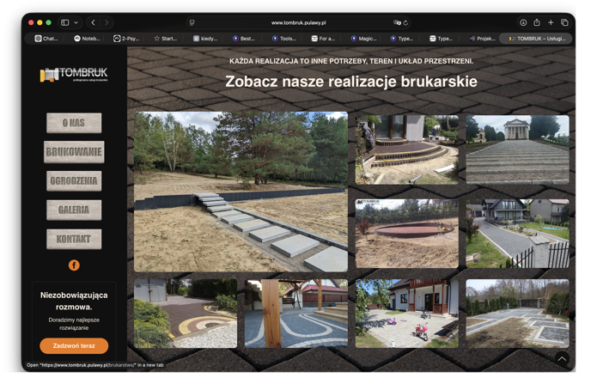Expand the sidebar dropdown chevron
The width and height of the screenshot is (597, 384).
76,22
